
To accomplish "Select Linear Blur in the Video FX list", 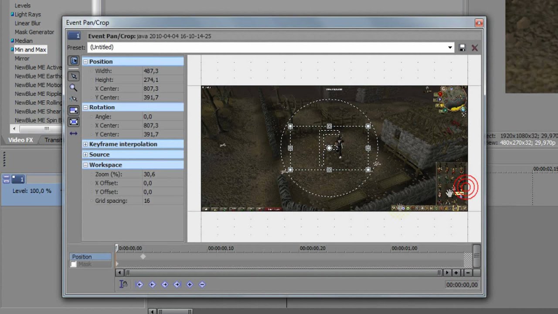I will [27, 23].
